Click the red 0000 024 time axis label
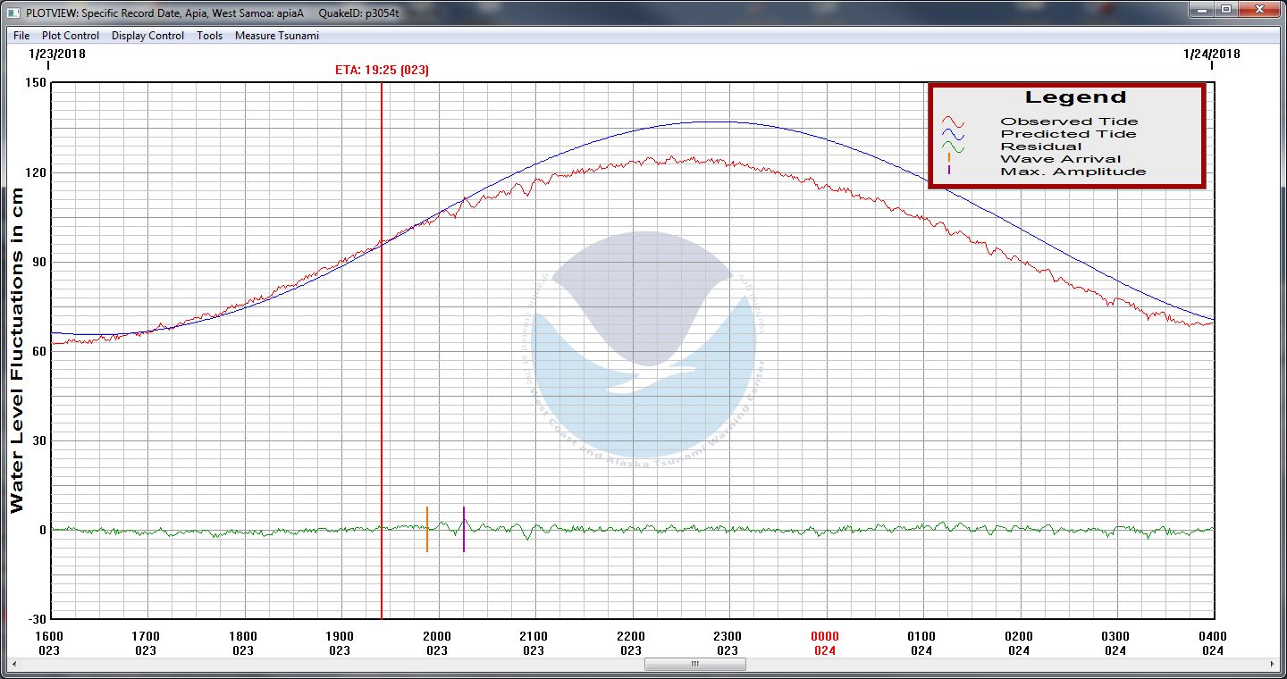Image resolution: width=1287 pixels, height=679 pixels. [x=824, y=643]
